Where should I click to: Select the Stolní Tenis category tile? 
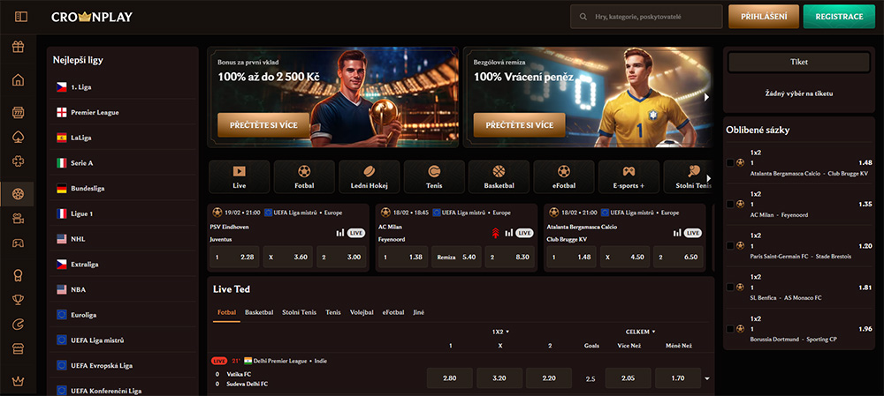[689, 176]
